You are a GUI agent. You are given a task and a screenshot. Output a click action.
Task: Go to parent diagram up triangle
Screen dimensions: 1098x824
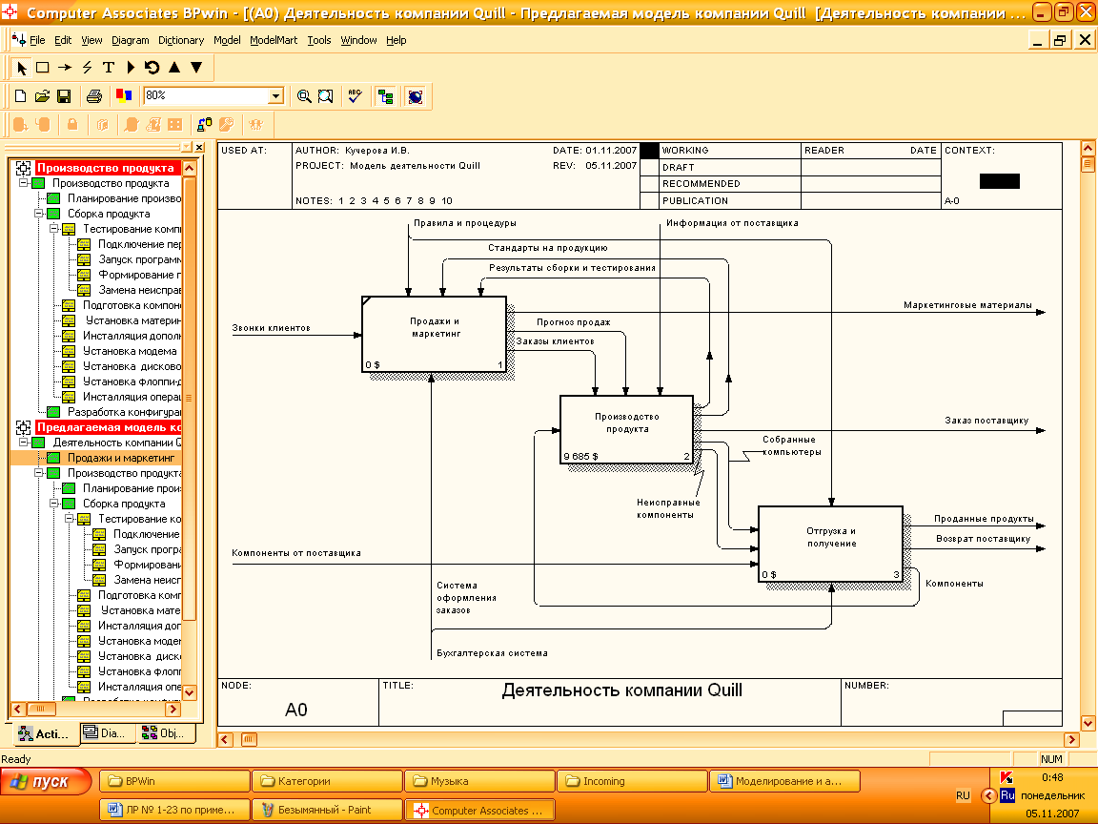(x=174, y=68)
